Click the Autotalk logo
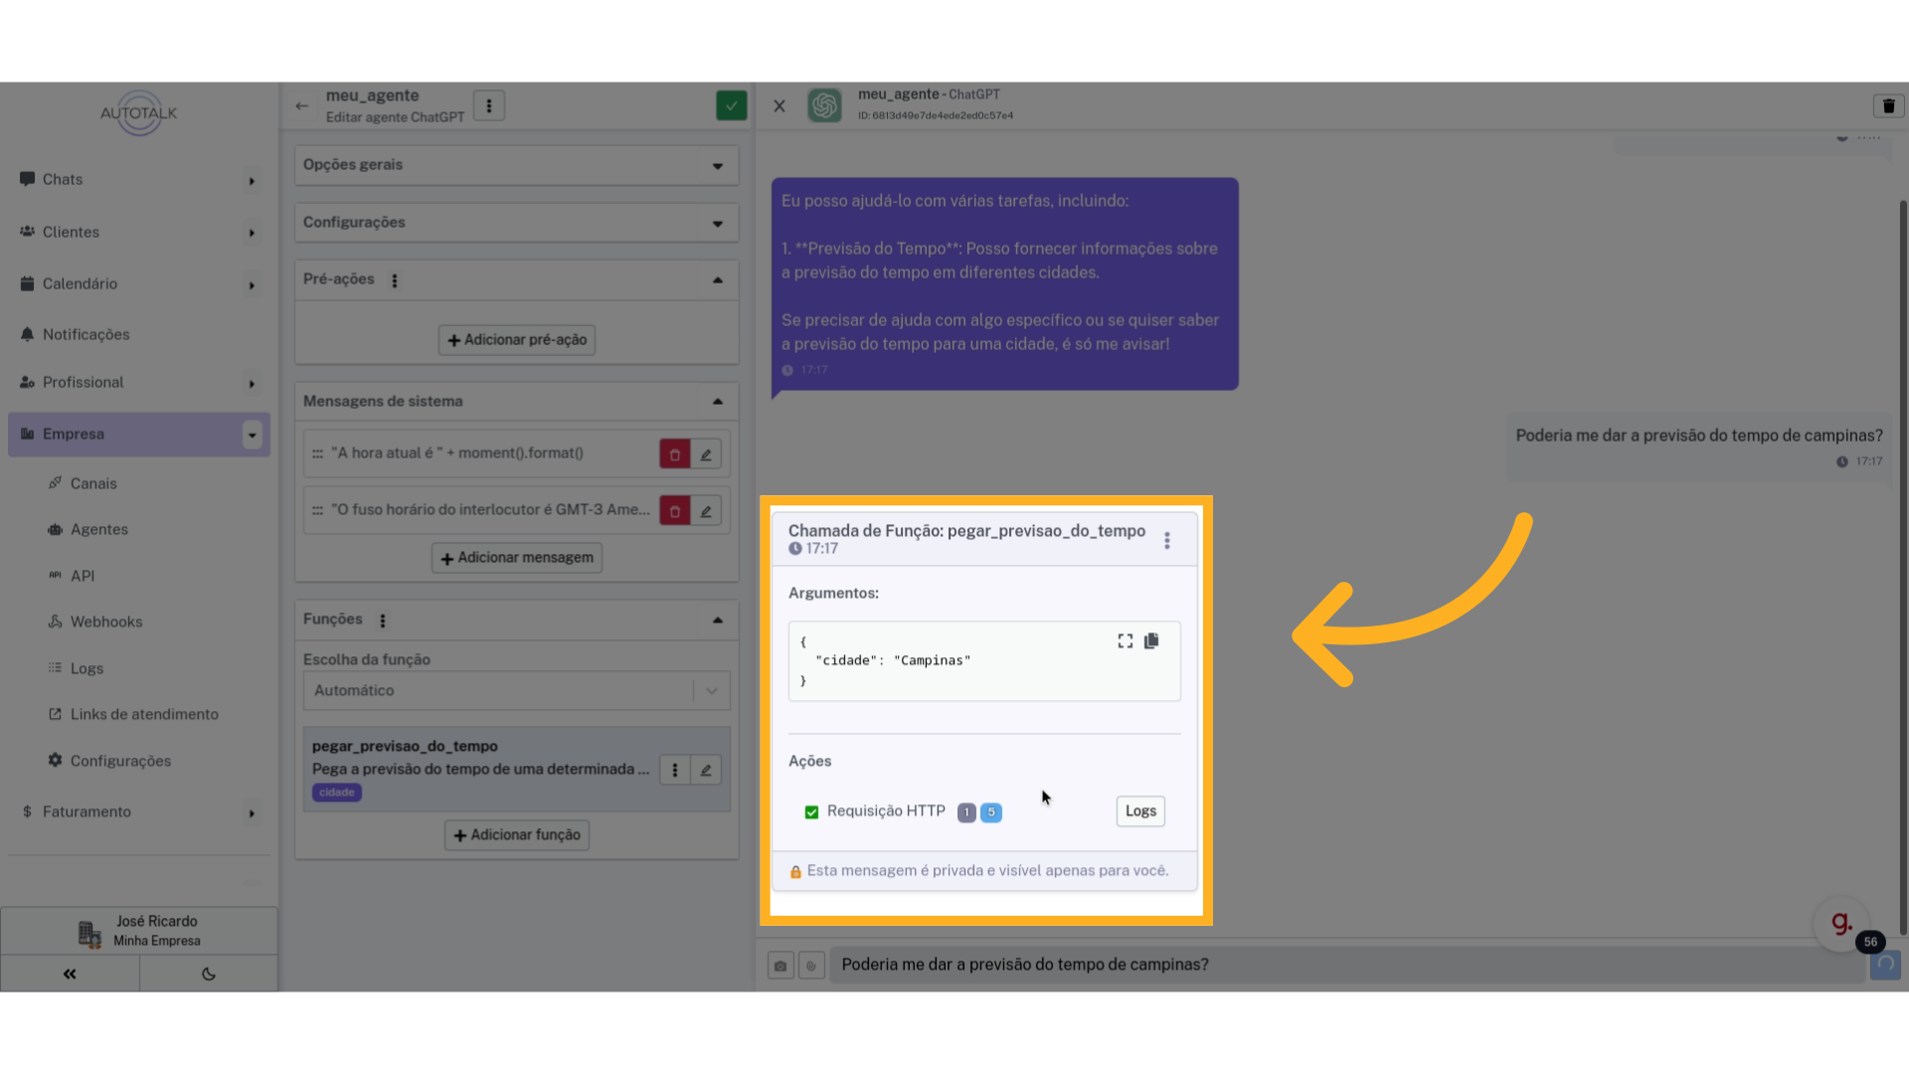Image resolution: width=1909 pixels, height=1074 pixels. tap(139, 113)
